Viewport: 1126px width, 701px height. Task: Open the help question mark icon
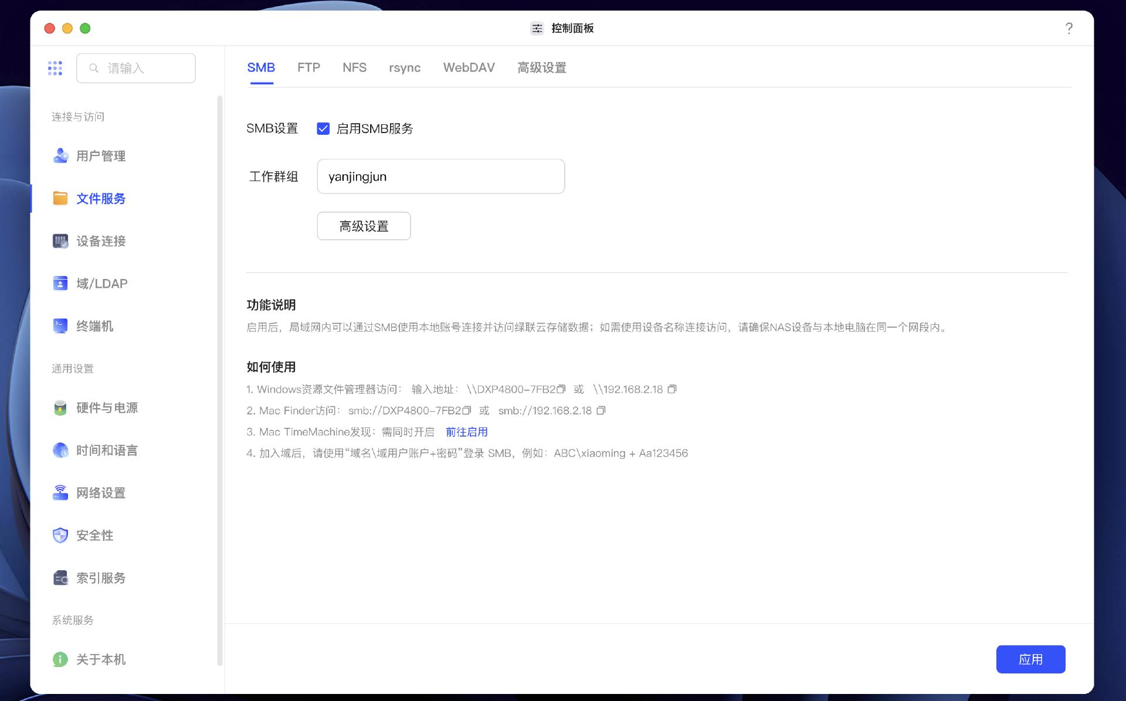coord(1069,28)
